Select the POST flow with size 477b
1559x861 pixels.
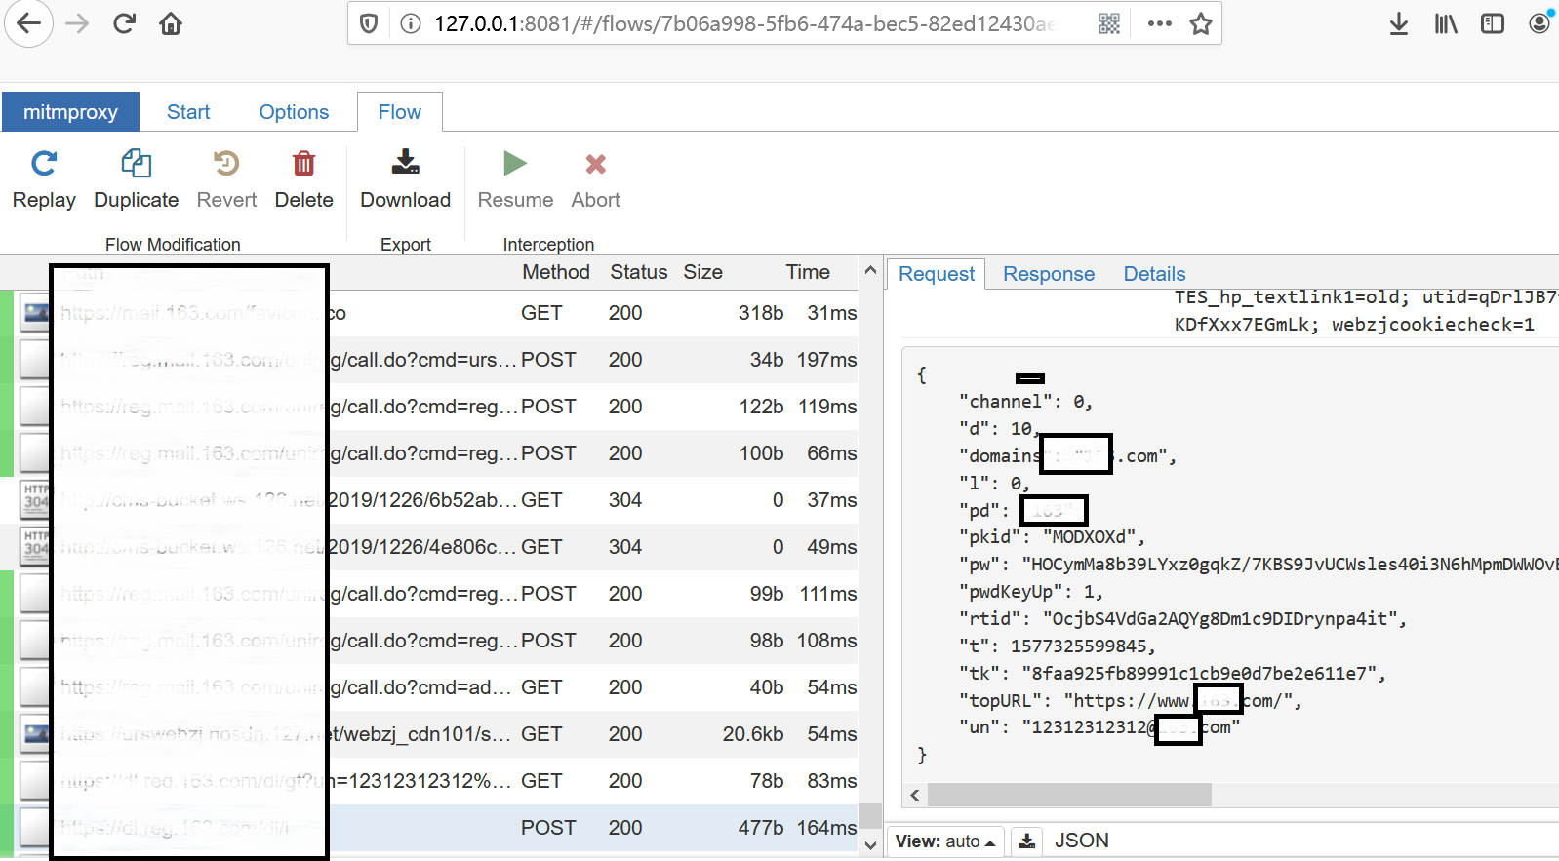429,828
